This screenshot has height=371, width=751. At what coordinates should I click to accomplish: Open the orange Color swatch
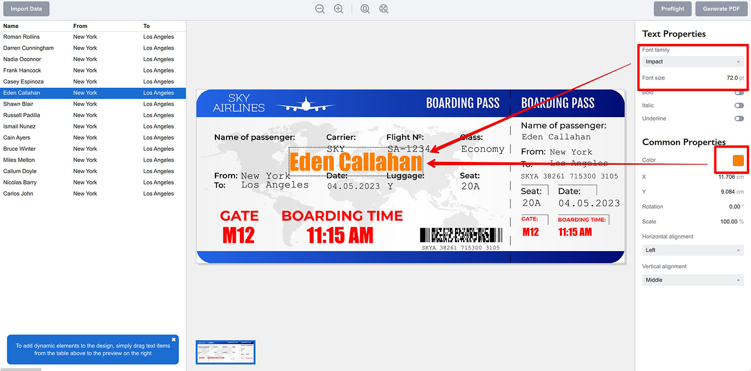click(738, 160)
